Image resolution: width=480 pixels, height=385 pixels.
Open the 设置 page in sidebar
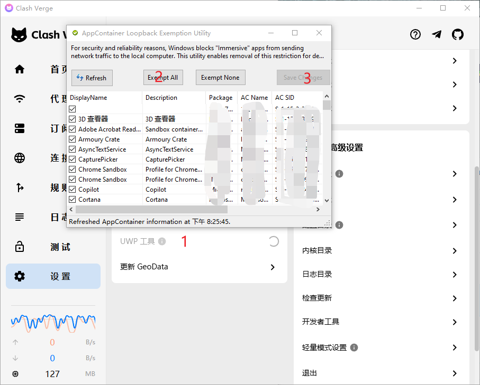(53, 276)
